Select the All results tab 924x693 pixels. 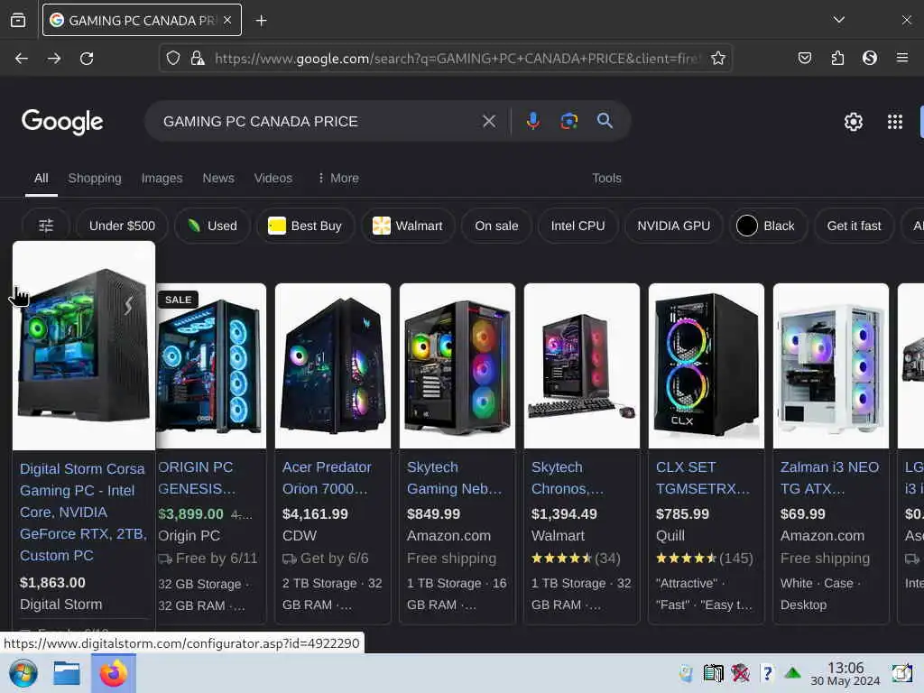[x=42, y=178]
